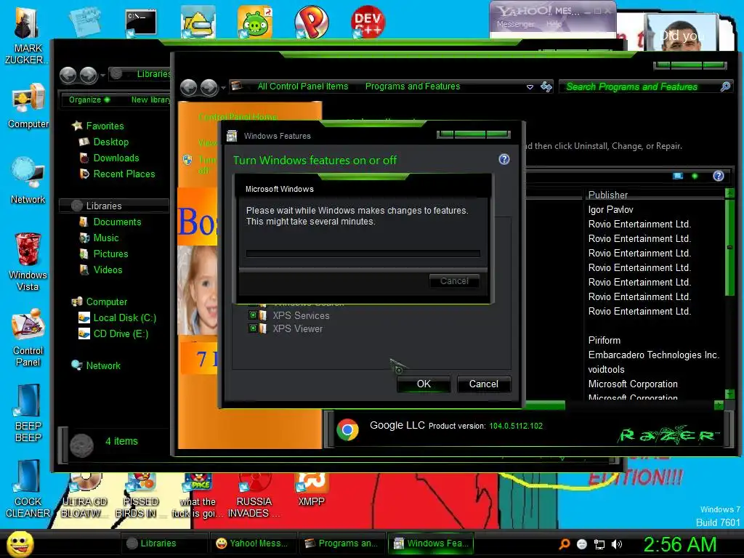Click Programs and Features breadcrumb segment

[x=413, y=86]
